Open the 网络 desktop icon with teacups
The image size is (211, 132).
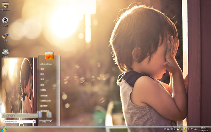(x=5, y=38)
